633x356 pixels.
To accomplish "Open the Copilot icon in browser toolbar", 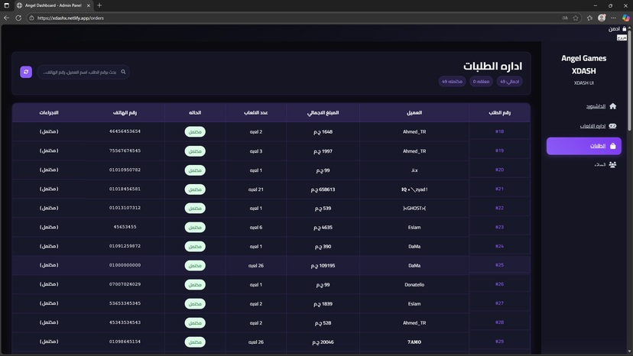I will 625,18.
